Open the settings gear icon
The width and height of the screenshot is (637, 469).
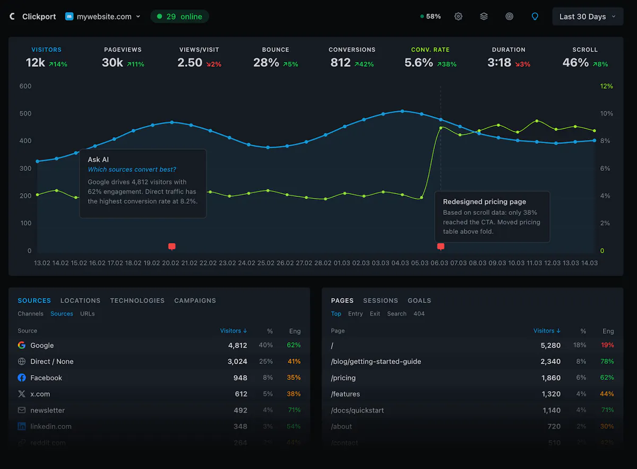(x=458, y=16)
